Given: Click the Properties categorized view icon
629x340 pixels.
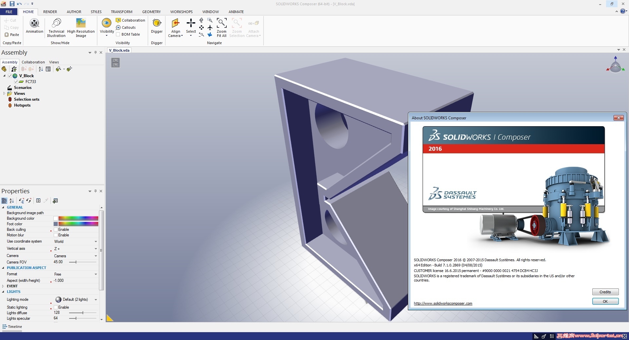Looking at the screenshot, I should coord(4,201).
